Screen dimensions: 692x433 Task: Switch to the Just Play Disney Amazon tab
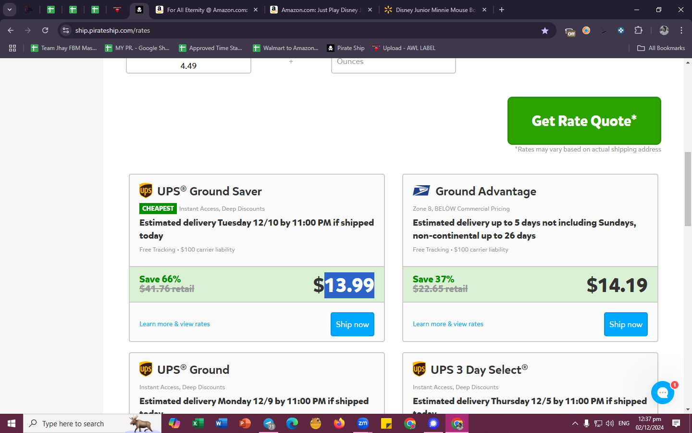click(x=321, y=10)
